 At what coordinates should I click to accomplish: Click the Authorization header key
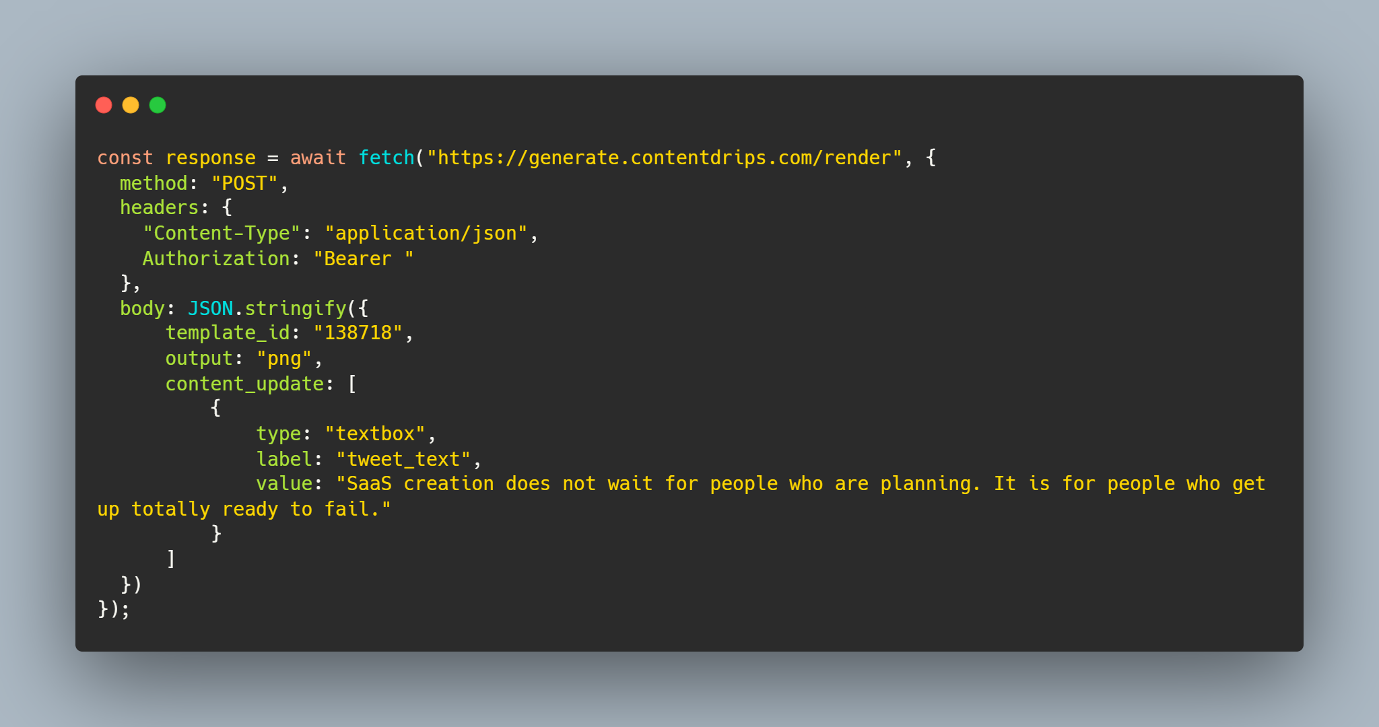tap(215, 258)
